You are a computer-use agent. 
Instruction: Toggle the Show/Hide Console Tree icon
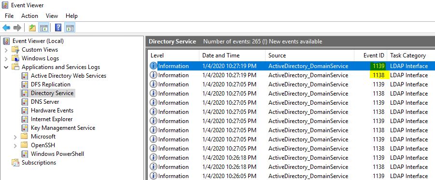tap(44, 28)
